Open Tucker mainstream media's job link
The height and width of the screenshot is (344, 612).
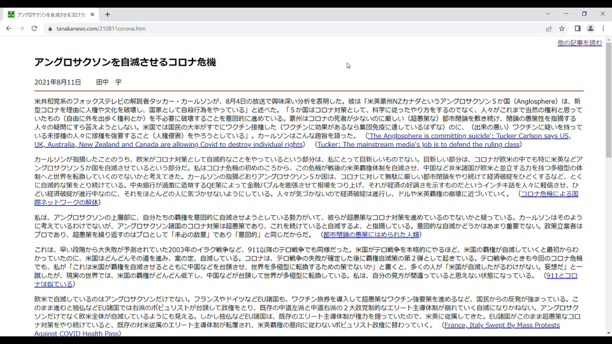click(418, 145)
